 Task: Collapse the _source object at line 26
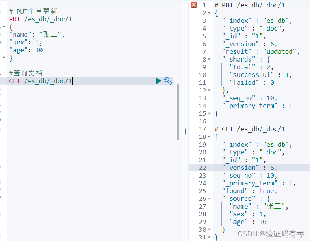(209, 198)
